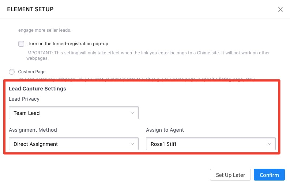Click the Lead Capture Settings heading
This screenshot has height=182, width=290.
pyautogui.click(x=37, y=89)
